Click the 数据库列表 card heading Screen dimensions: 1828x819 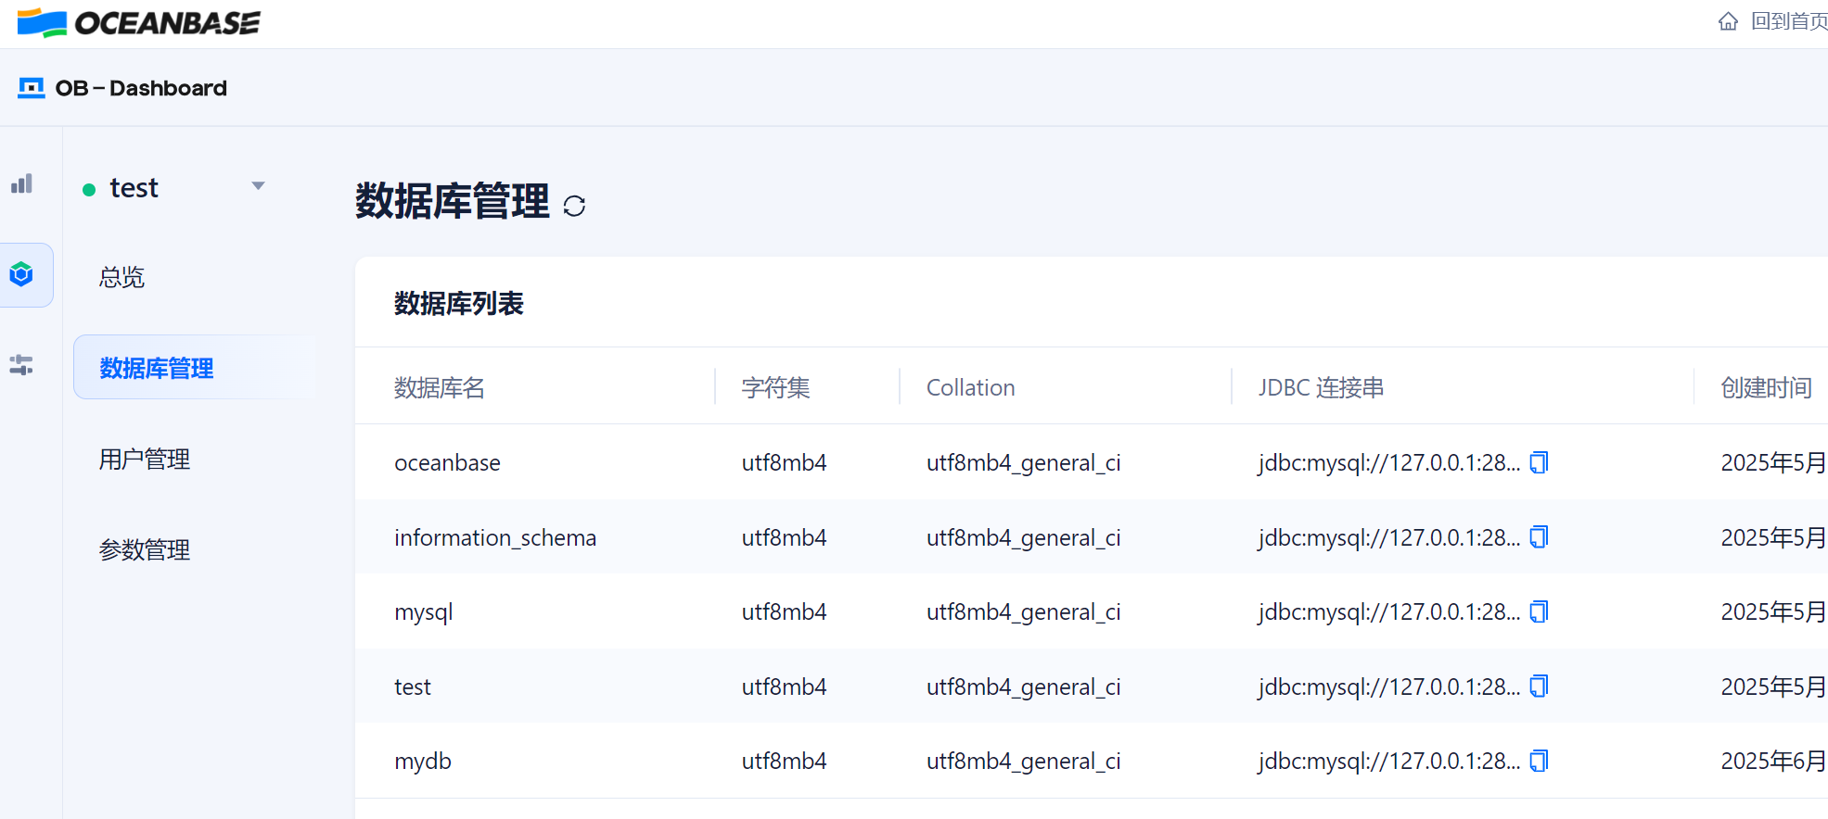click(459, 303)
